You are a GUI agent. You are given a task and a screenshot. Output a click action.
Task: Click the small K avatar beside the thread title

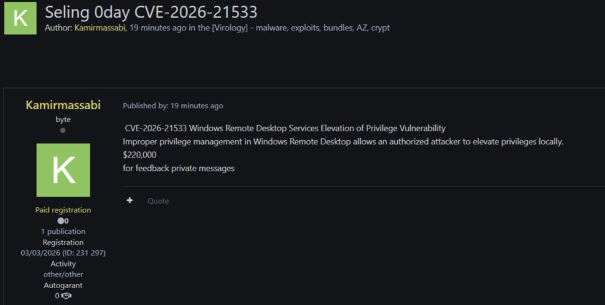[20, 18]
